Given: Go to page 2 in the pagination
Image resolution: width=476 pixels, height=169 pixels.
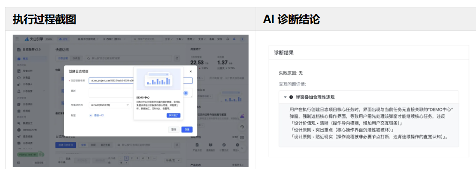Looking at the screenshot, I should pos(132,158).
